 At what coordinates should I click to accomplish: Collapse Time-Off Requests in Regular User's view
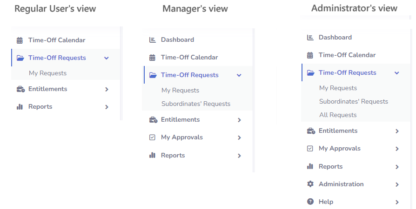[x=107, y=58]
